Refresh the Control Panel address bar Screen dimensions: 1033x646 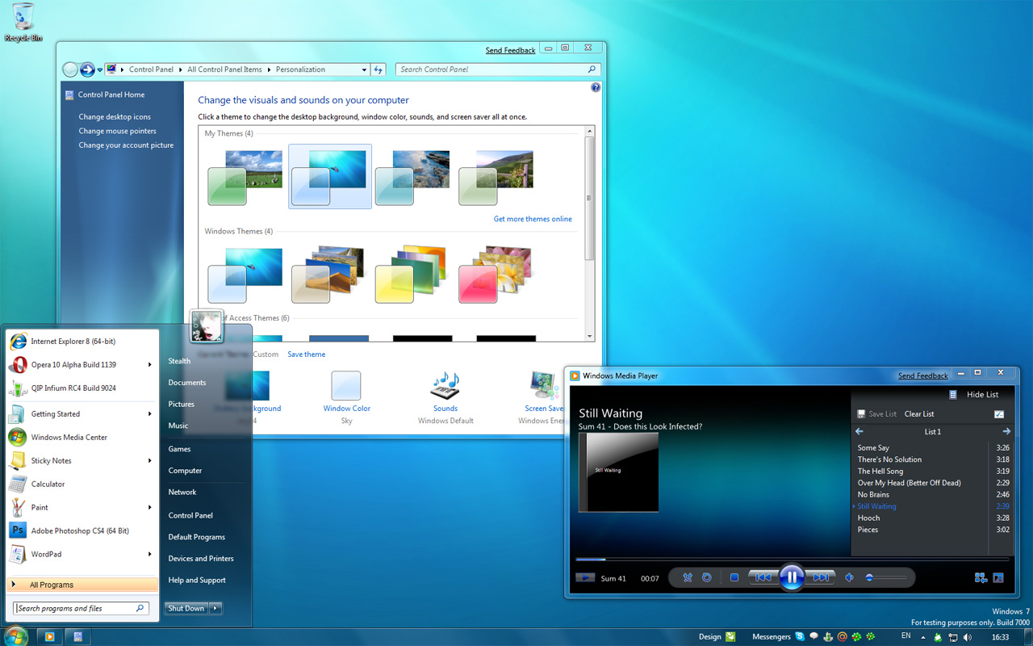pos(378,70)
